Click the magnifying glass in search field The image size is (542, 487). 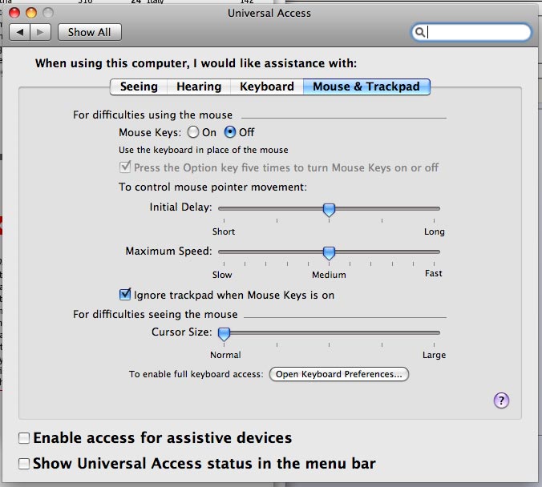coord(419,32)
